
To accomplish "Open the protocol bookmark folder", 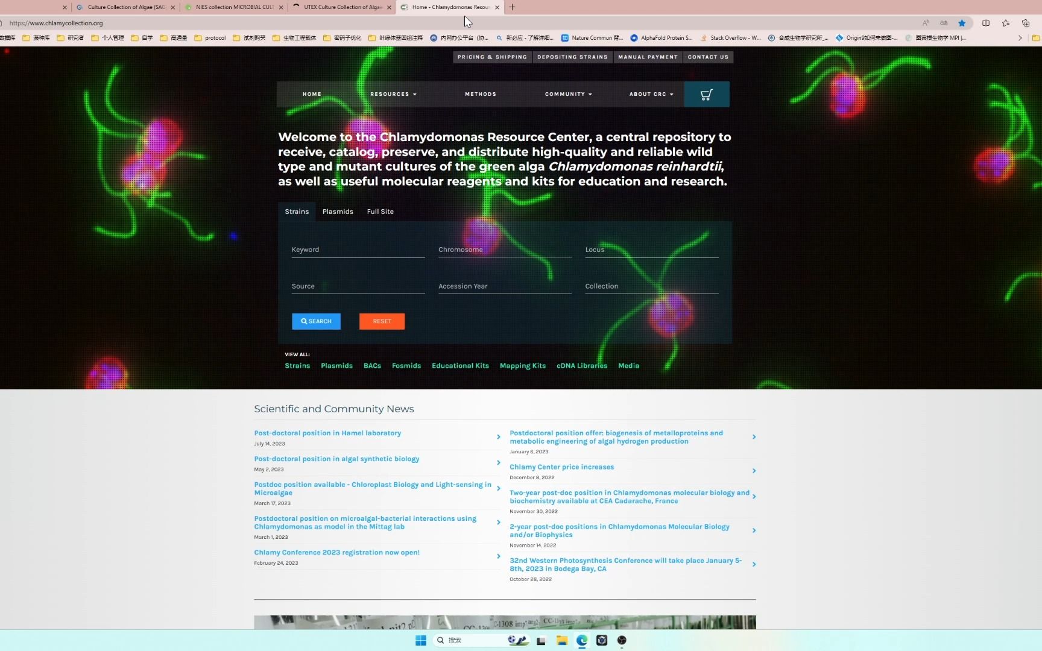I will [x=210, y=37].
